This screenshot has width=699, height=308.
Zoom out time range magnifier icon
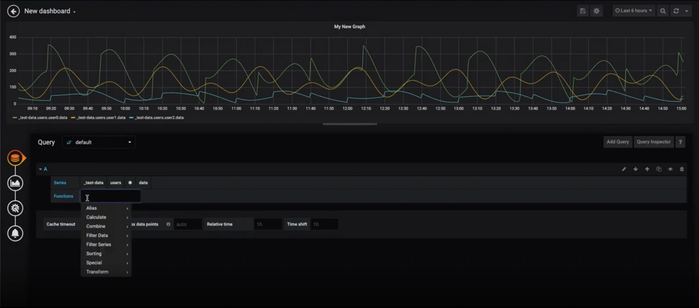663,11
